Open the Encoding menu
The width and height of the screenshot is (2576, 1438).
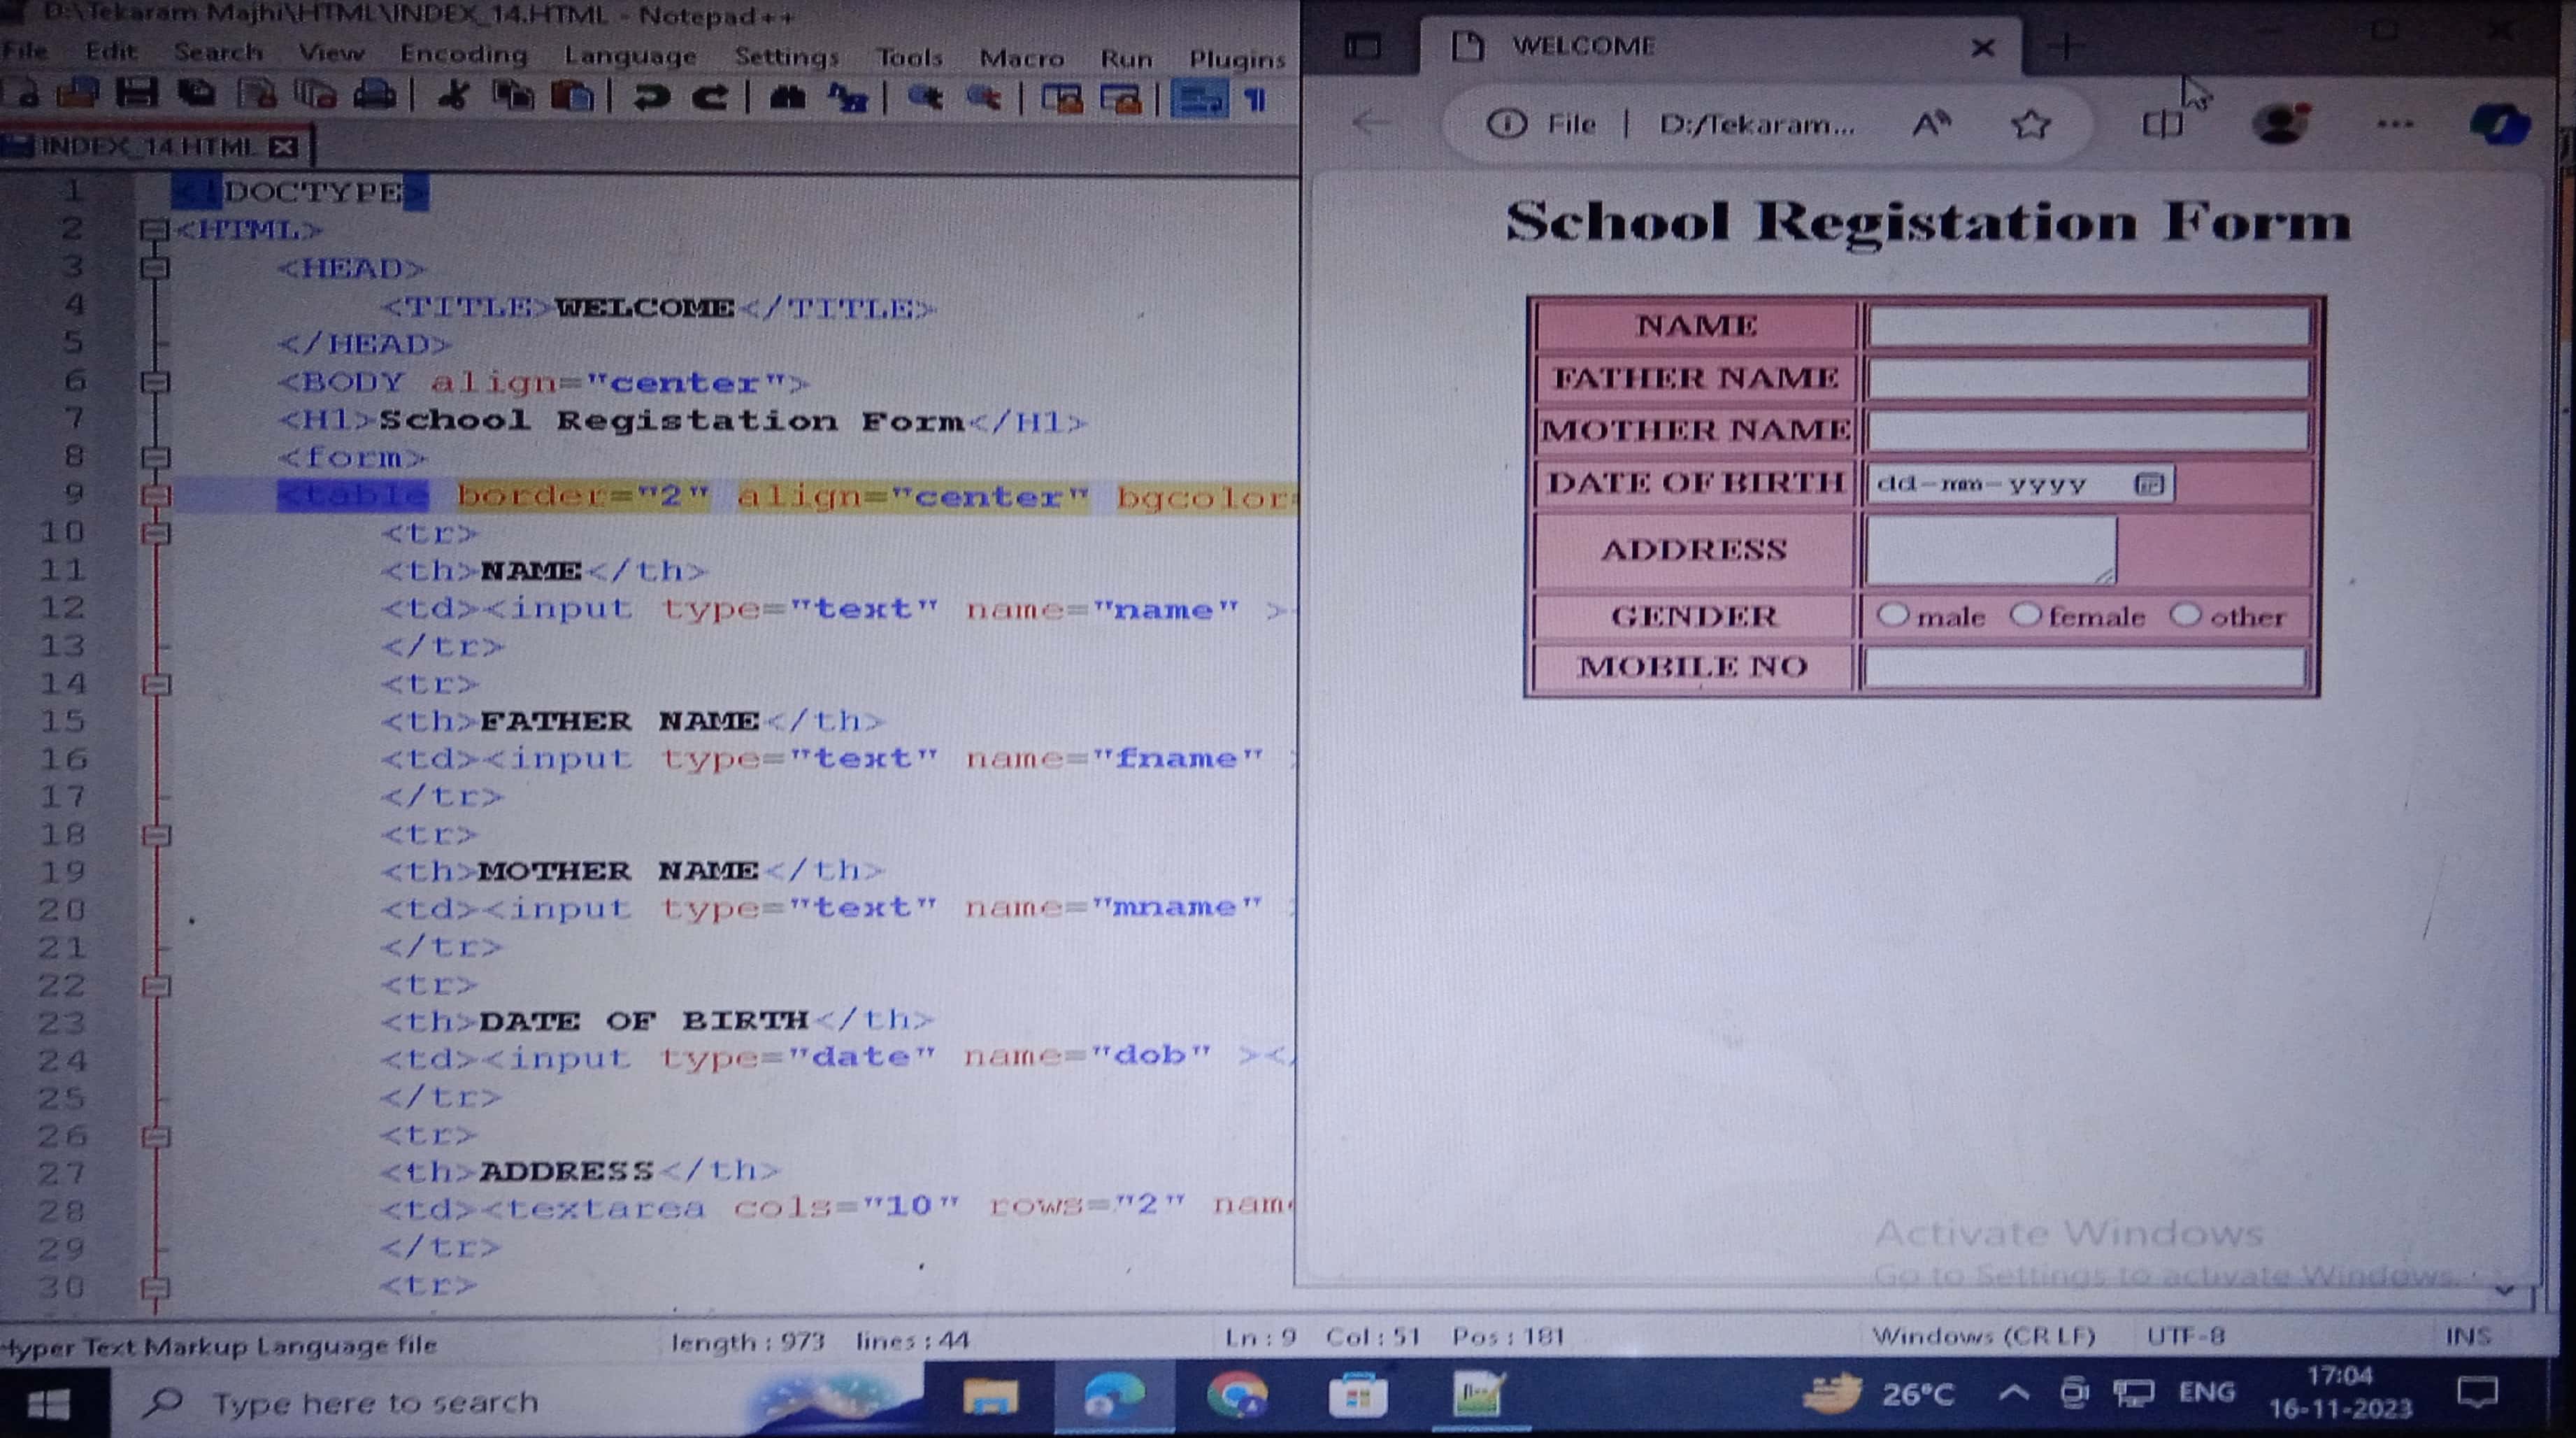tap(463, 54)
